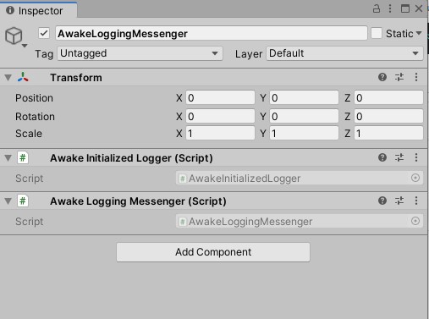Click Position X field
429x319 pixels.
[x=220, y=98]
